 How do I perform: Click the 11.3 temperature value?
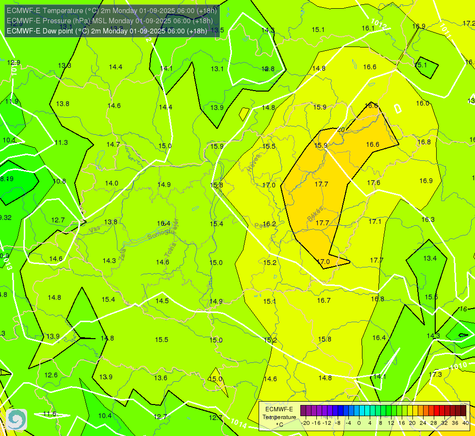pos(61,142)
